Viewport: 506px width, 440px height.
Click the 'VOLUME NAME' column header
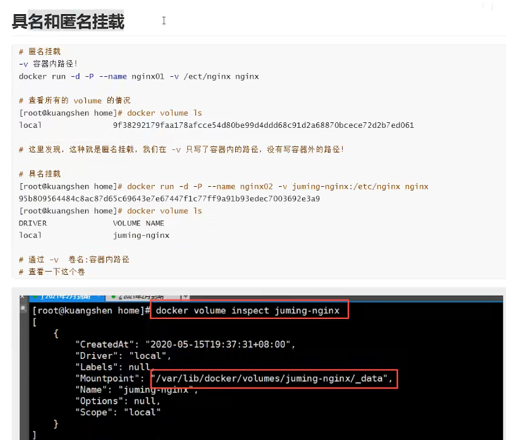point(138,223)
